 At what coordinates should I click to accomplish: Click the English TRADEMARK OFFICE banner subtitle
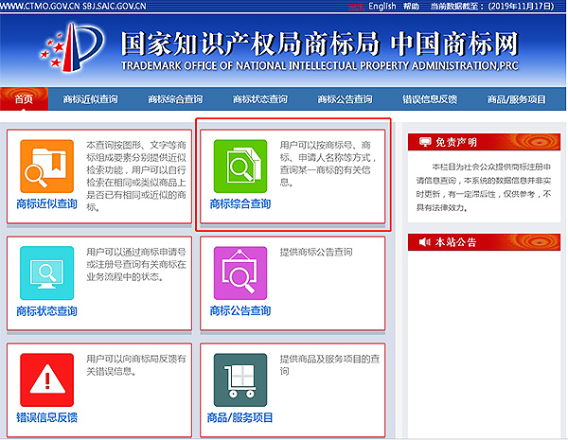tap(320, 65)
